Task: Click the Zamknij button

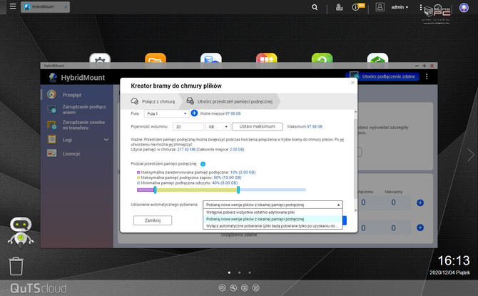Action: coord(153,220)
